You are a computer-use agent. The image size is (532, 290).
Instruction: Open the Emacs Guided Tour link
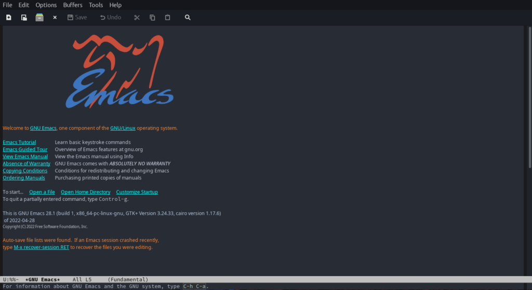click(25, 149)
